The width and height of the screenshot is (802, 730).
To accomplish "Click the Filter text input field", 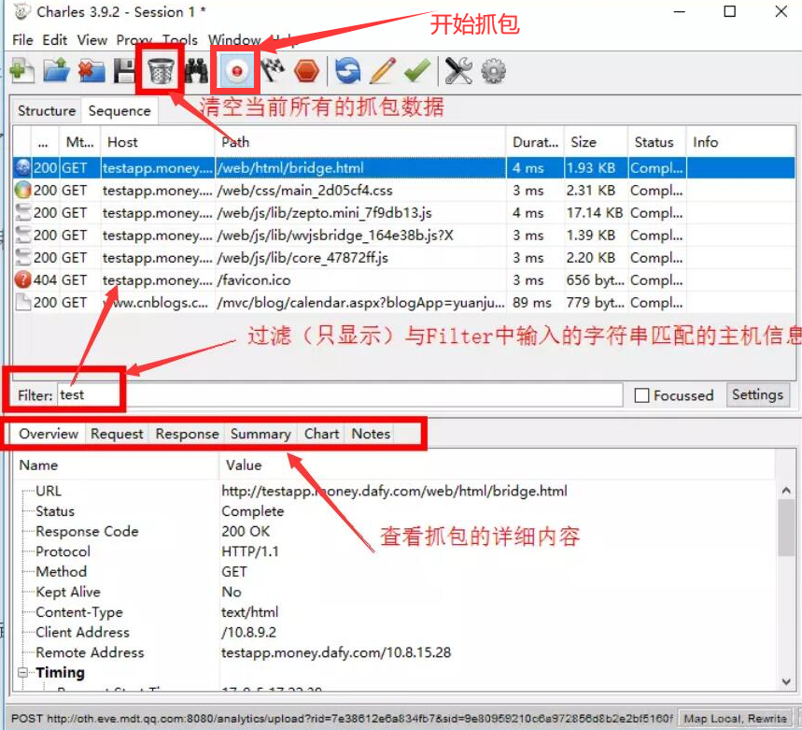I will 340,394.
